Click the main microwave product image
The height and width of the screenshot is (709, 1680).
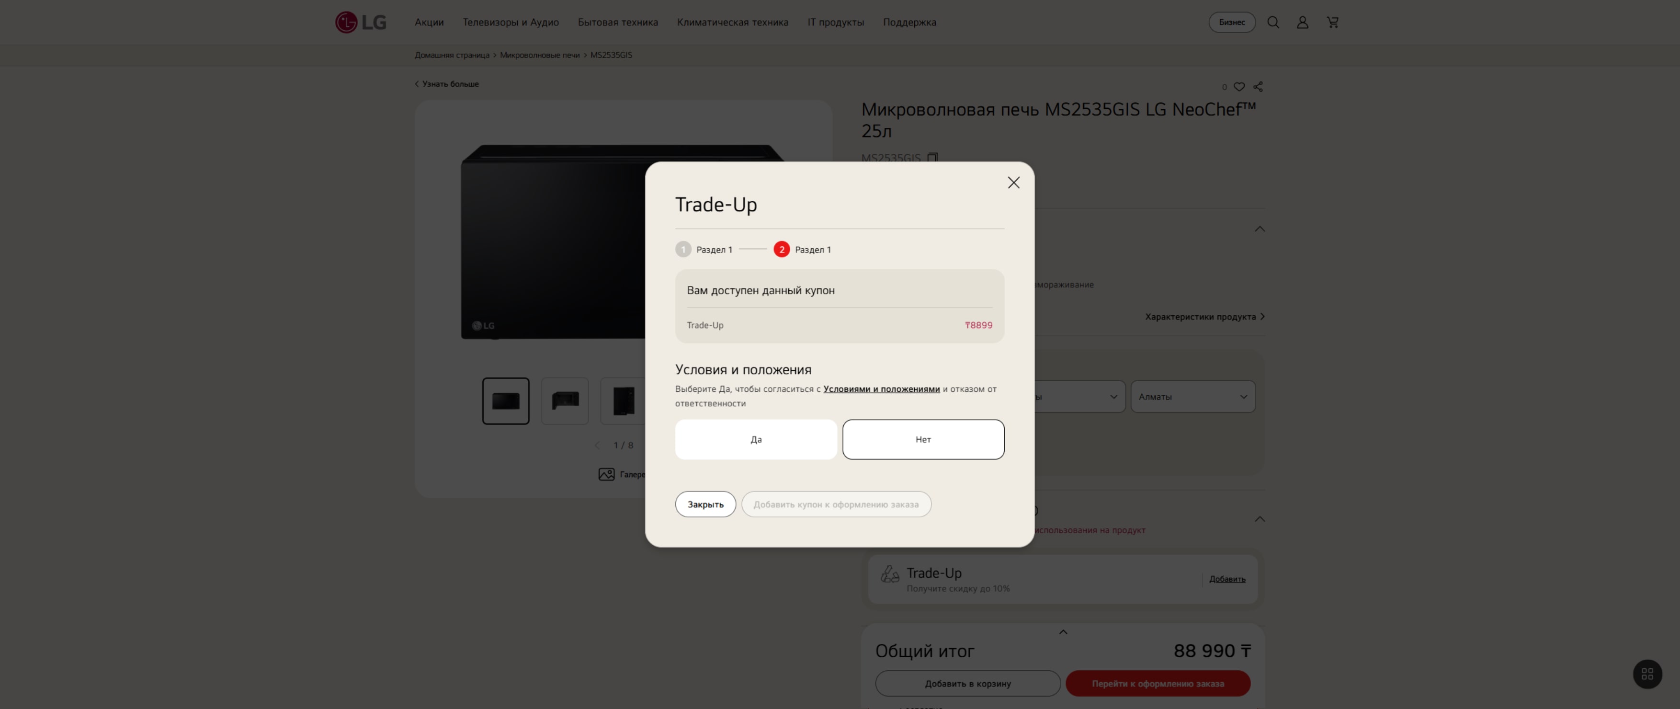click(553, 242)
